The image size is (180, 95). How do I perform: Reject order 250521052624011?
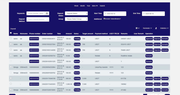coord(157,39)
